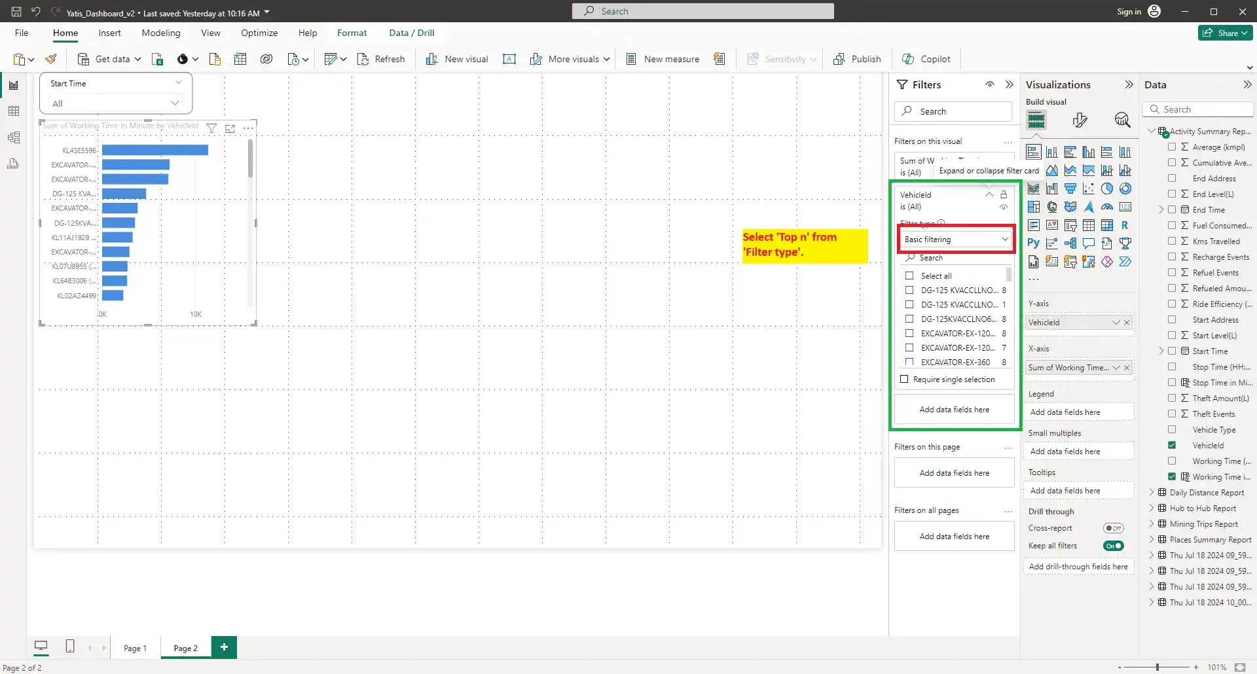Open the Modeling ribbon tab
Screen dimensions: 1257x674
[x=161, y=33]
